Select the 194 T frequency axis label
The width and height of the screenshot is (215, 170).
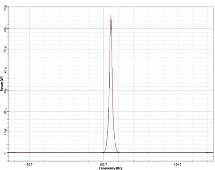(178, 165)
